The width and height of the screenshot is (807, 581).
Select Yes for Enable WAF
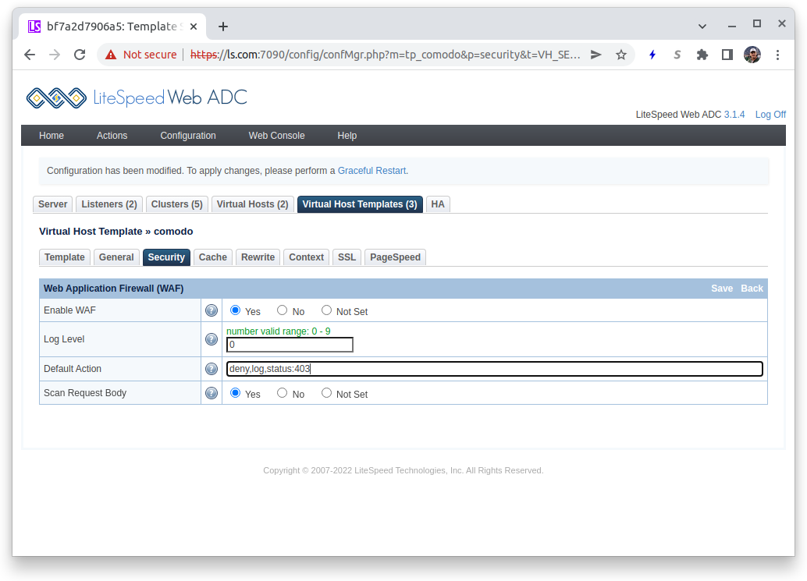(x=235, y=310)
